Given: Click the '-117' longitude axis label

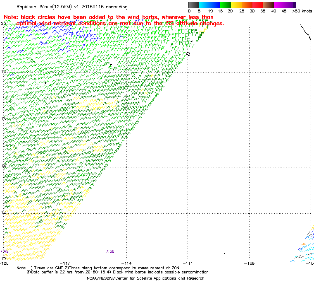Looking at the screenshot, I should tap(65, 263).
